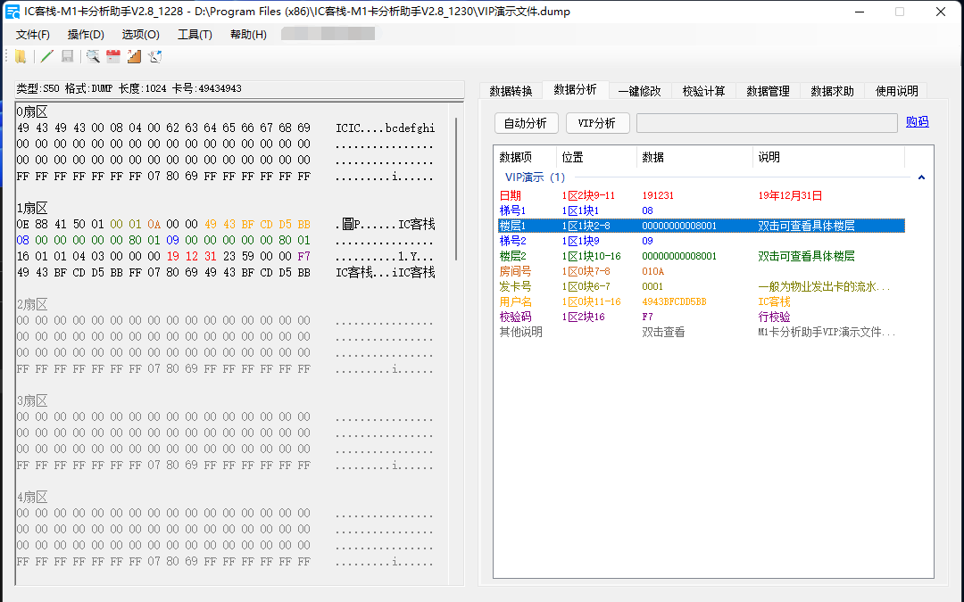This screenshot has width=964, height=602.
Task: Select the 用户名 row
Action: click(701, 301)
